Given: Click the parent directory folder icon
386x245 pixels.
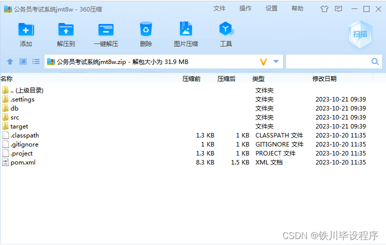Looking at the screenshot, I should (x=5, y=90).
